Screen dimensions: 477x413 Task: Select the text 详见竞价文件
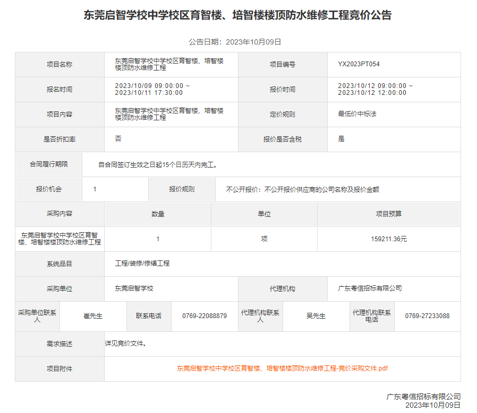point(125,344)
